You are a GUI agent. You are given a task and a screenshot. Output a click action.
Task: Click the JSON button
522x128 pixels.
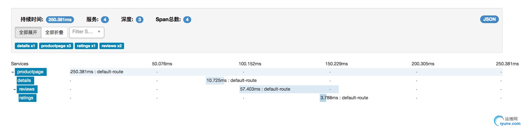[x=489, y=19]
